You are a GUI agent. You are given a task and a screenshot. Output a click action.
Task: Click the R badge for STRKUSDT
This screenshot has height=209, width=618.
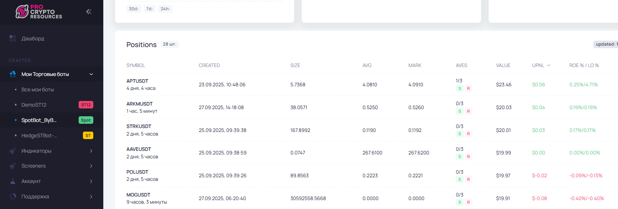tap(468, 134)
